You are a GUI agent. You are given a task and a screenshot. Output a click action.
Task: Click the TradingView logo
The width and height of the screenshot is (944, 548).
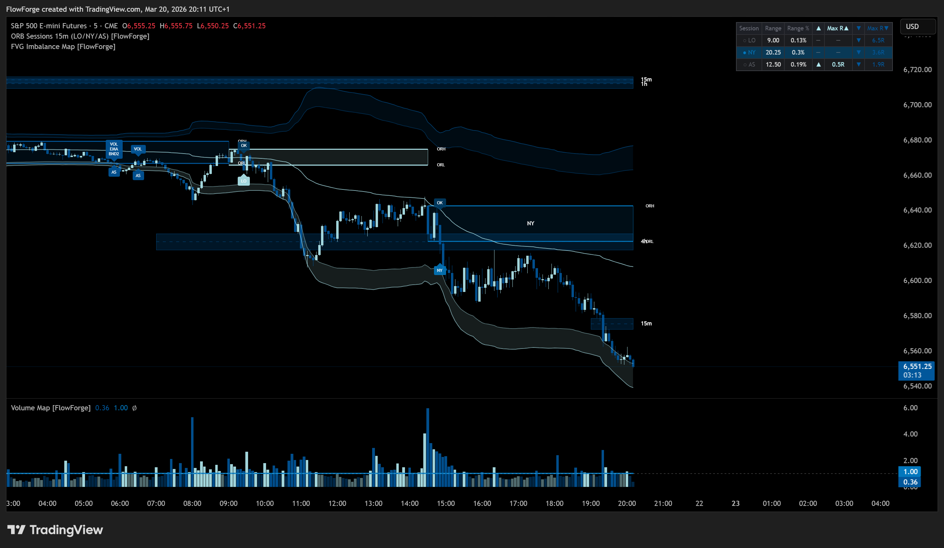[55, 530]
